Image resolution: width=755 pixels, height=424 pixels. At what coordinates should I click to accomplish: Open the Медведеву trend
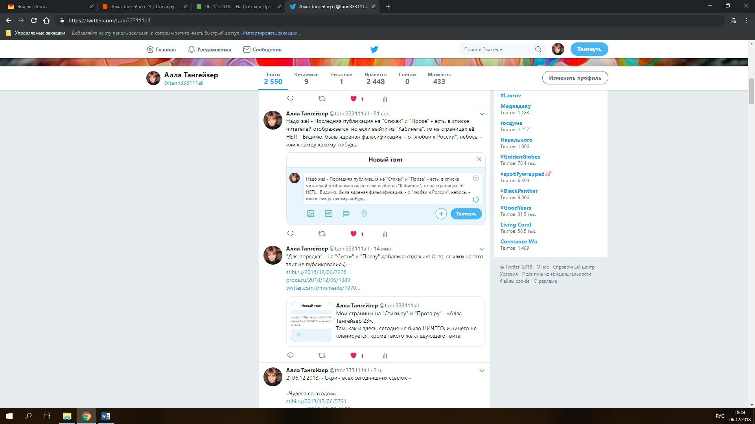(x=516, y=106)
